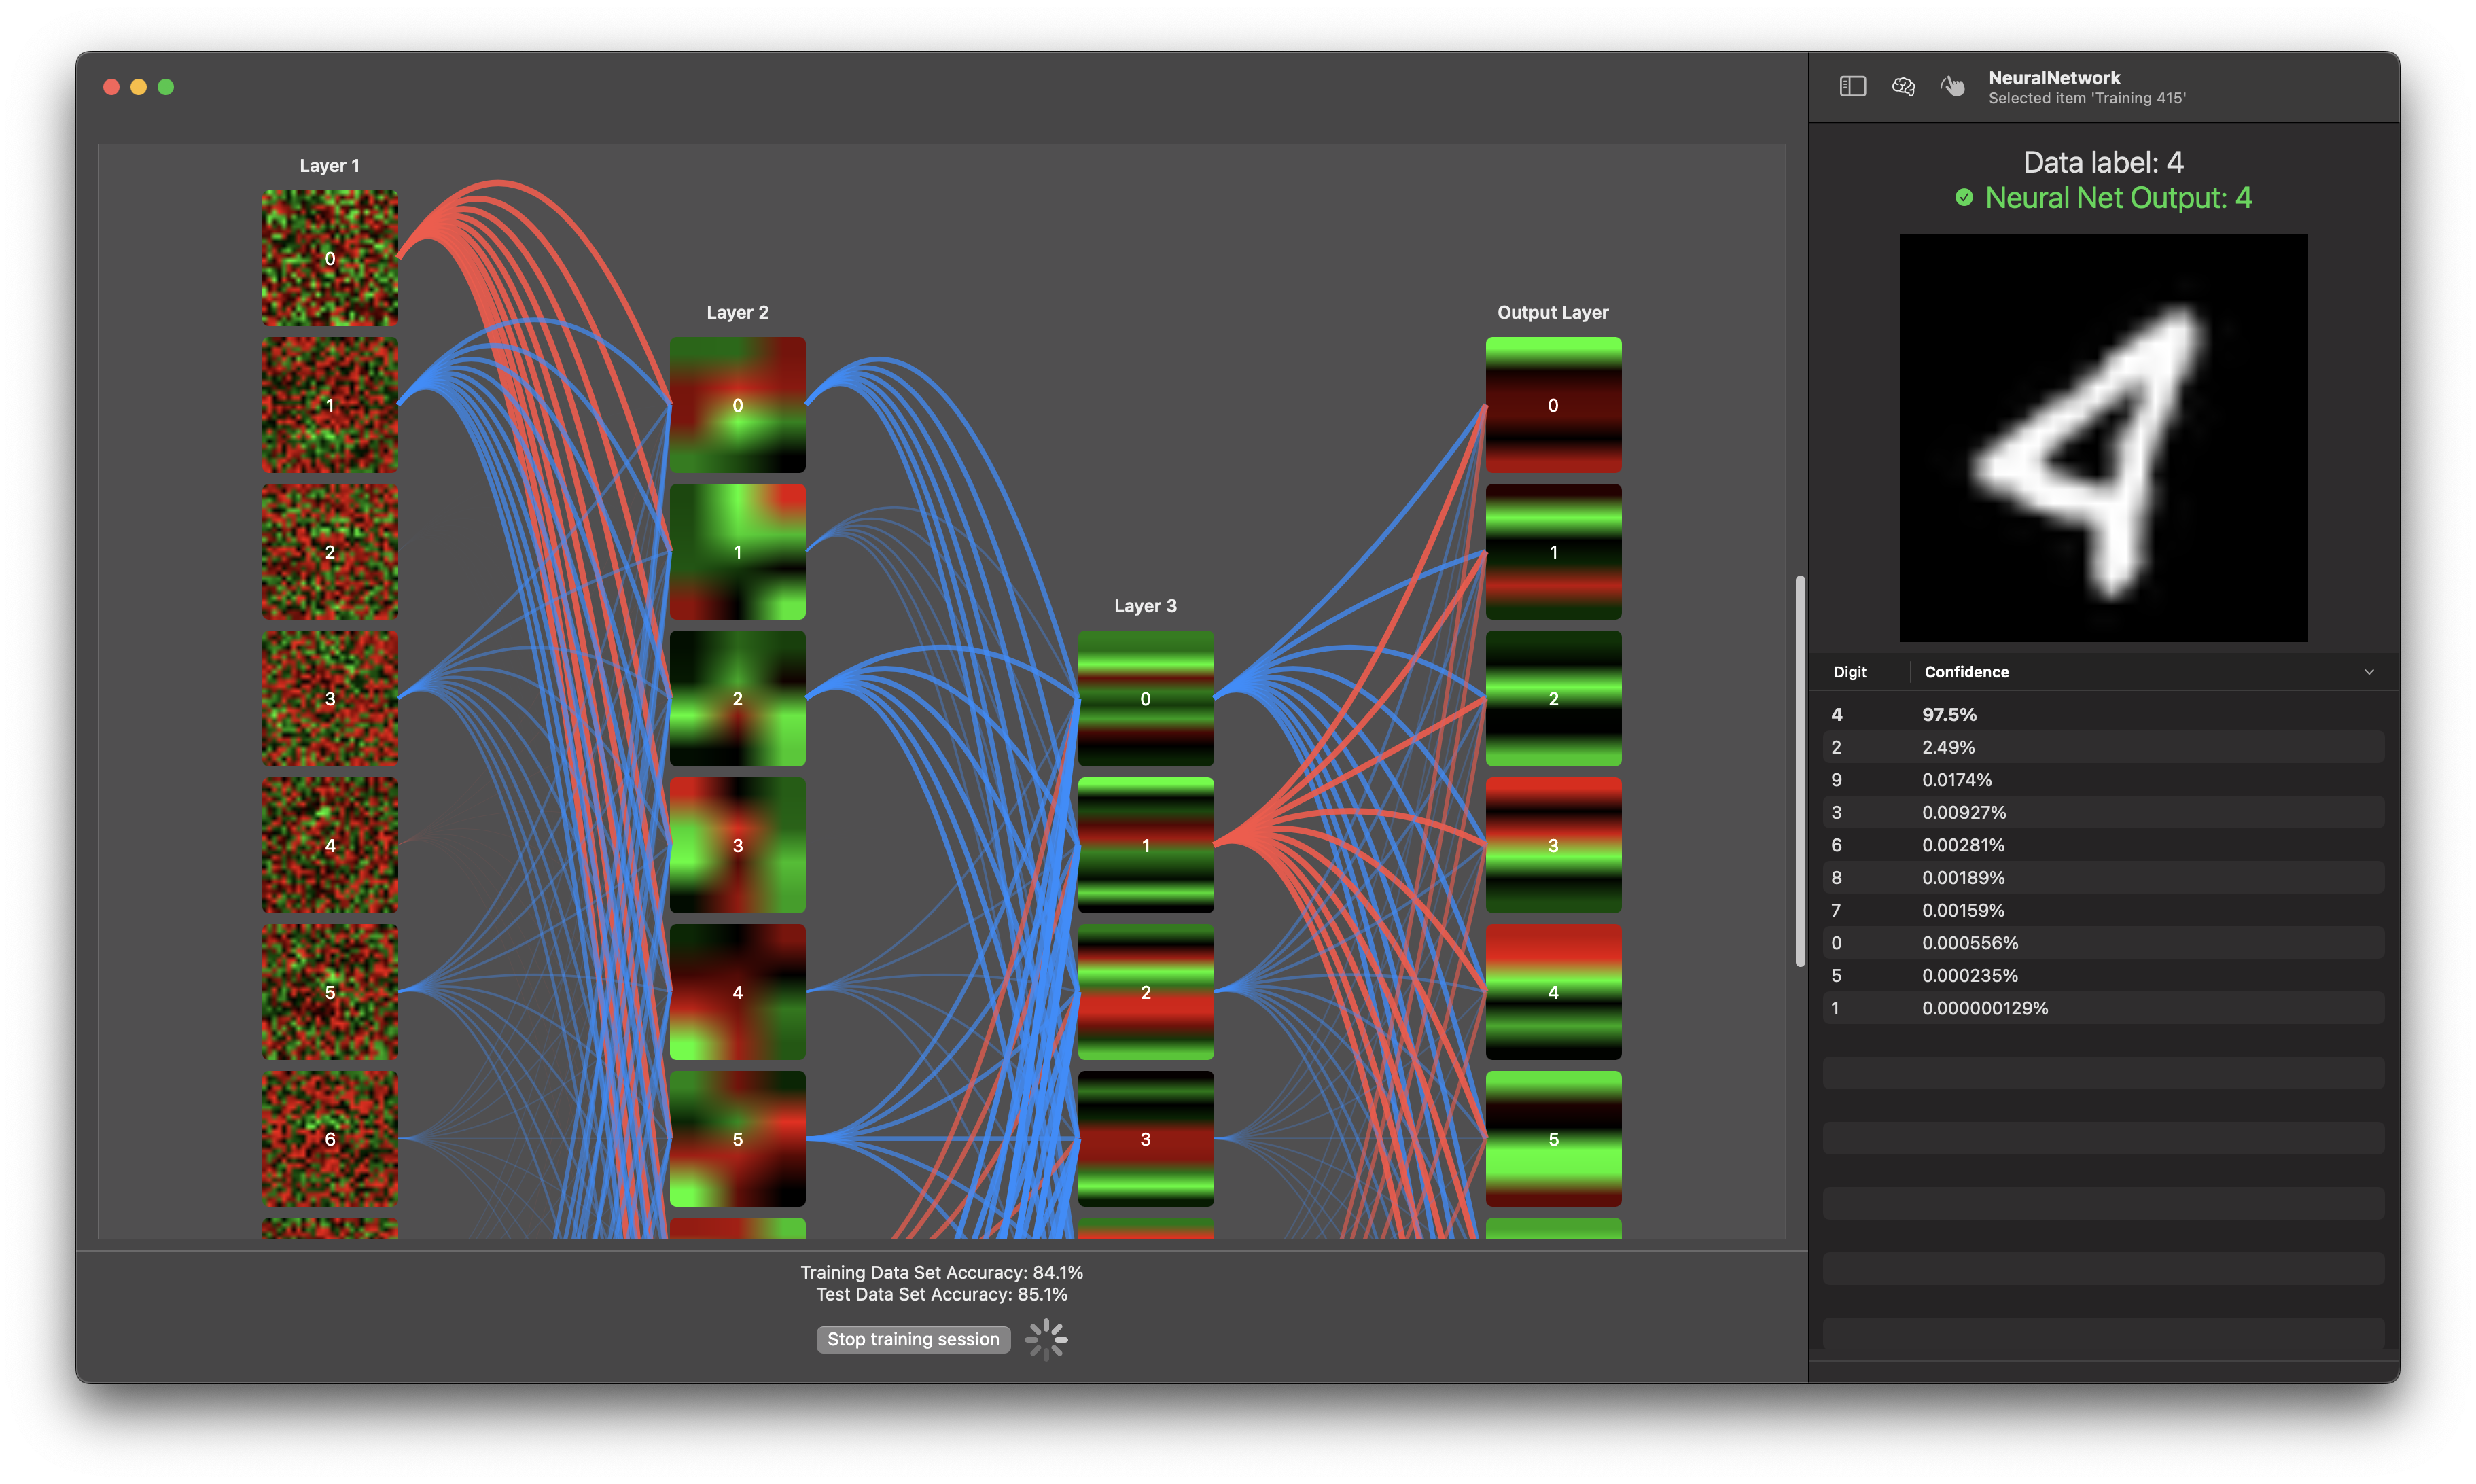Select Output Layer neuron 0 tile

(x=1552, y=405)
